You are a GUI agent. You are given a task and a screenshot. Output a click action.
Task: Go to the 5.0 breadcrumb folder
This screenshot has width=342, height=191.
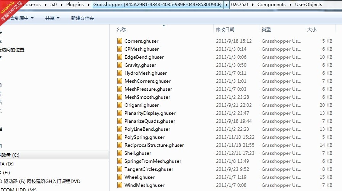click(53, 5)
